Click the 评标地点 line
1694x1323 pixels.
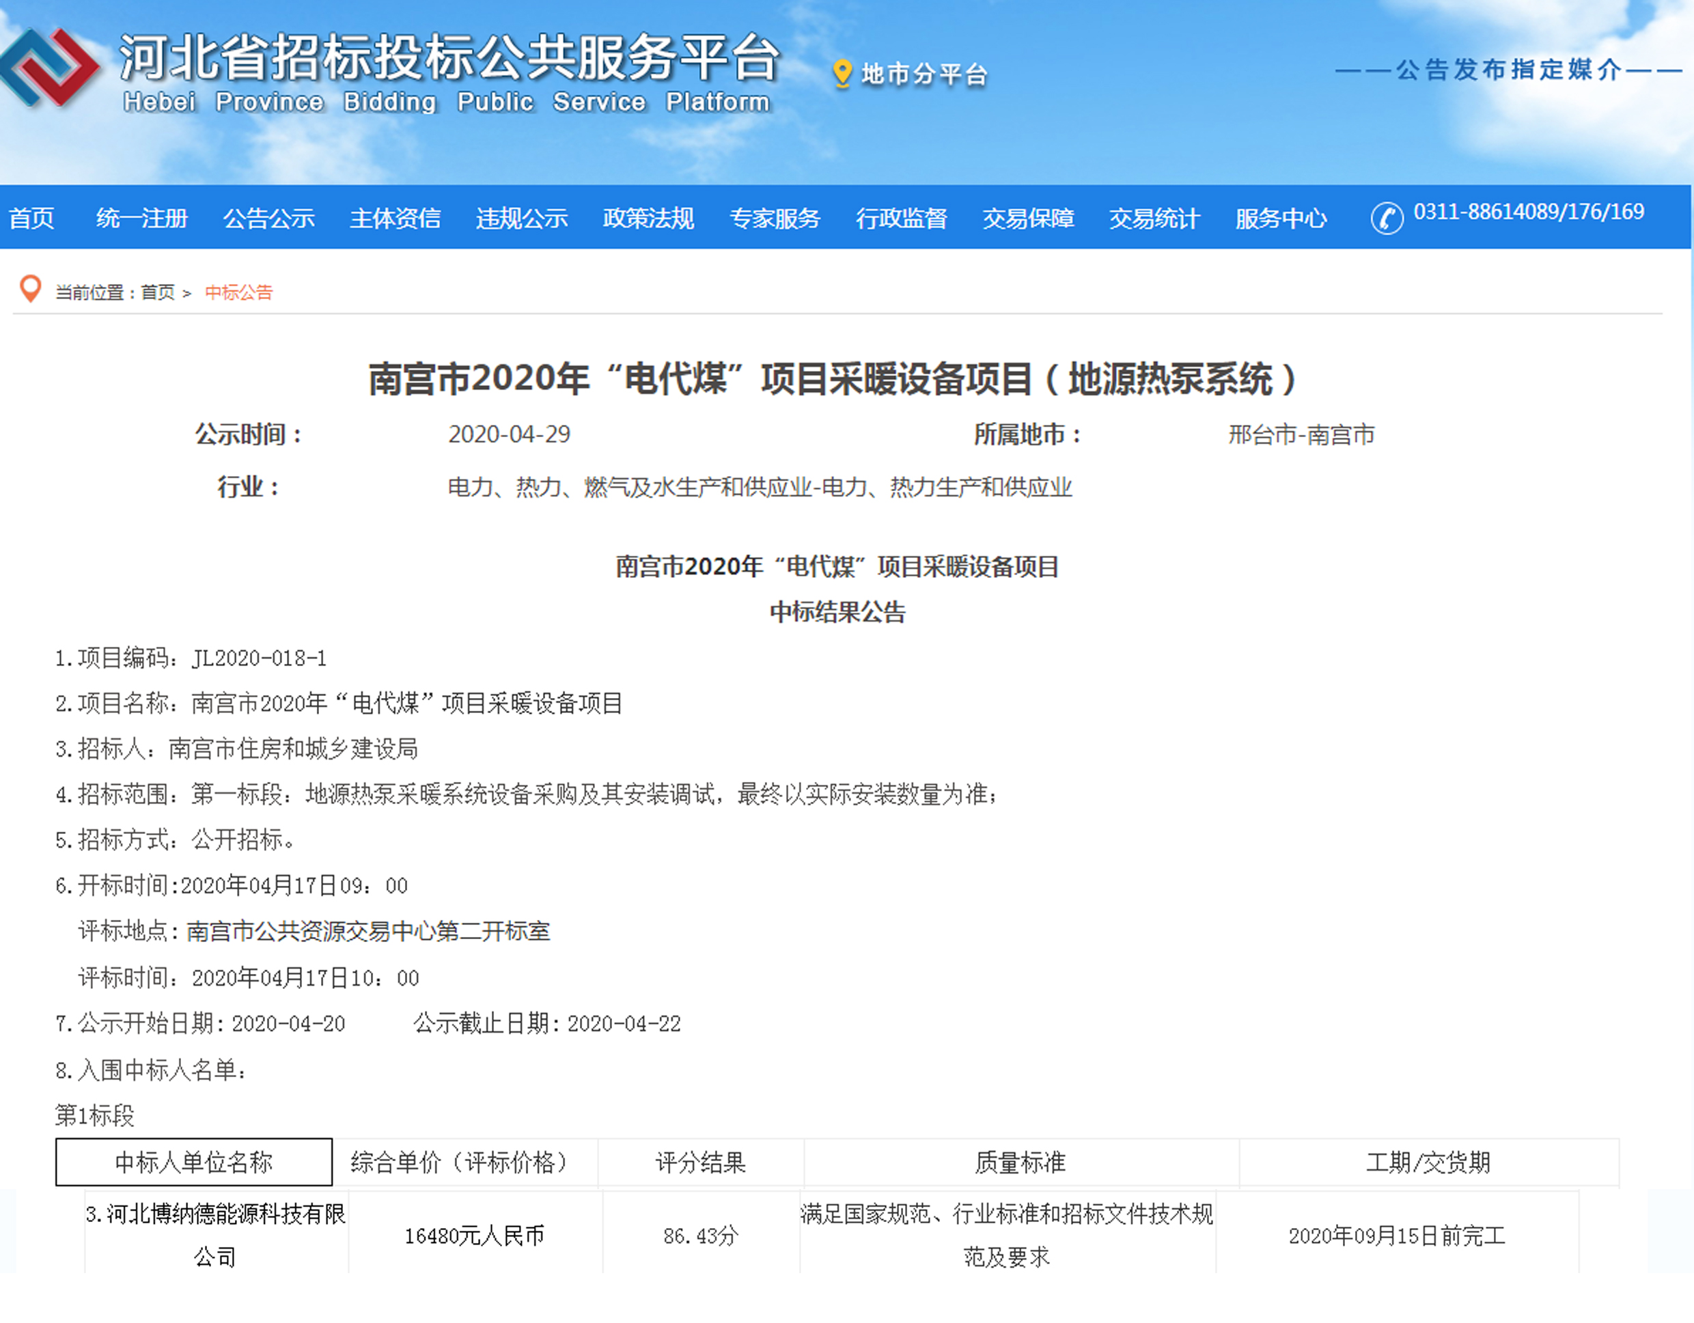click(314, 932)
